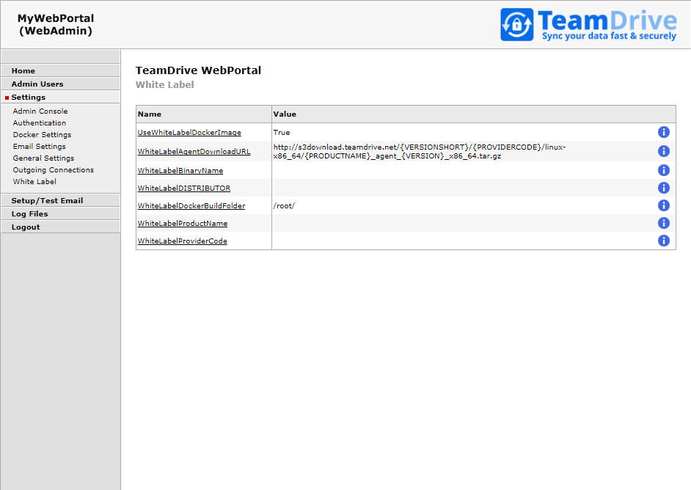Screen dimensions: 691x490
Task: Open WhiteLabelDISTRIBUTOR setting link
Action: coord(184,189)
